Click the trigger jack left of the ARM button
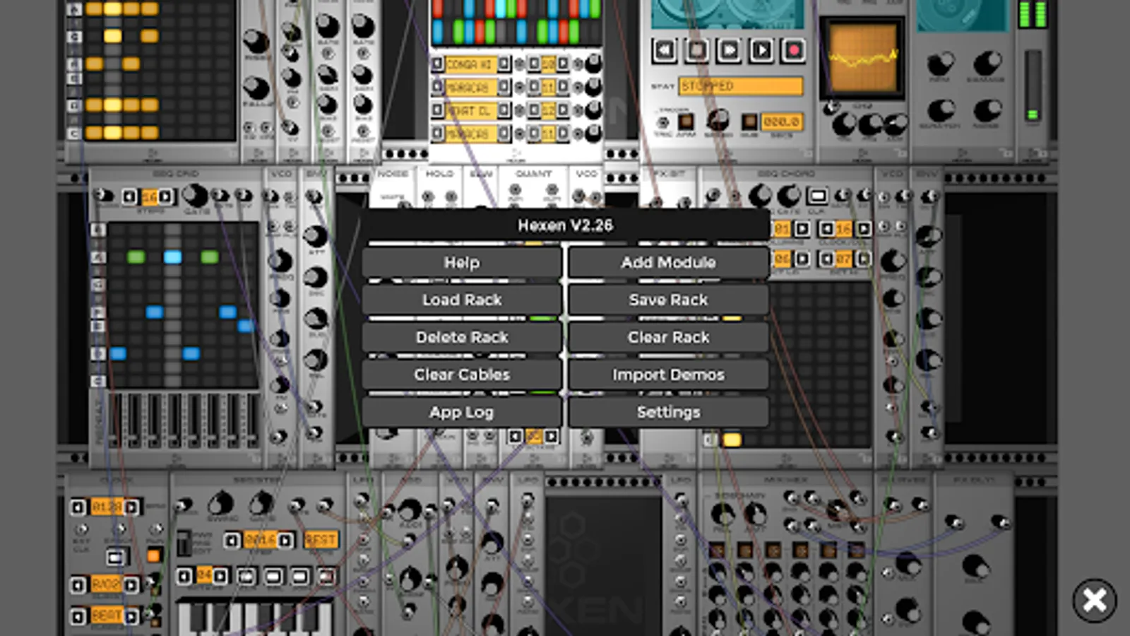Screen dimensions: 1130x636 (663, 122)
